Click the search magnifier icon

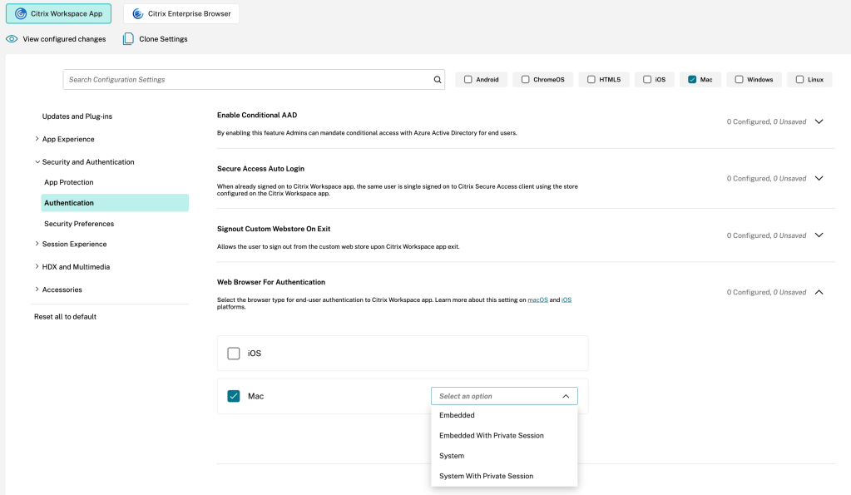pyautogui.click(x=438, y=80)
